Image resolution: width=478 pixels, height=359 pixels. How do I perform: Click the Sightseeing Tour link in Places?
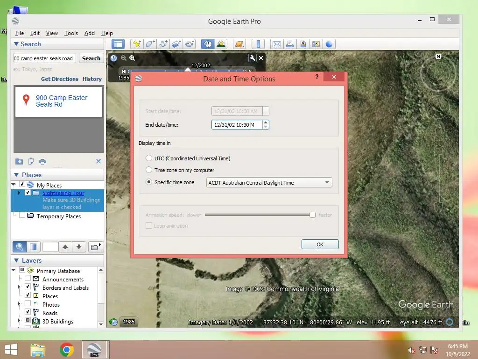(x=63, y=193)
